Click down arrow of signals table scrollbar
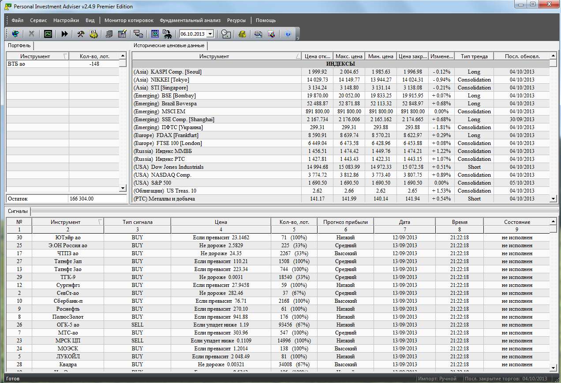561x383 pixels. 553,367
